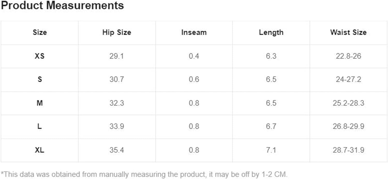This screenshot has width=388, height=179.
Task: Click the 25.2-28.3 waist size value
Action: point(348,103)
